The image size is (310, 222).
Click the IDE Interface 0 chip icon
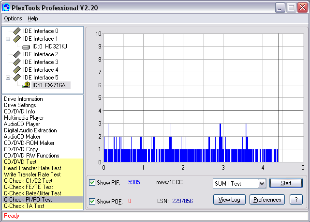pos(17,31)
